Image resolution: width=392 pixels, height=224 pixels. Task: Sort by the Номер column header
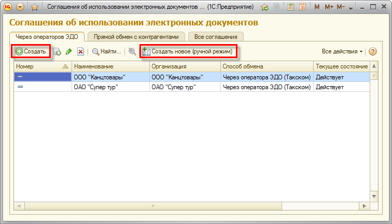coord(43,66)
